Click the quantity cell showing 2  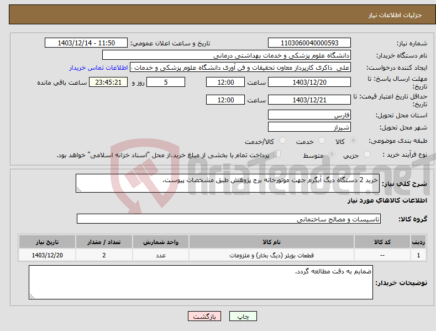104,255
